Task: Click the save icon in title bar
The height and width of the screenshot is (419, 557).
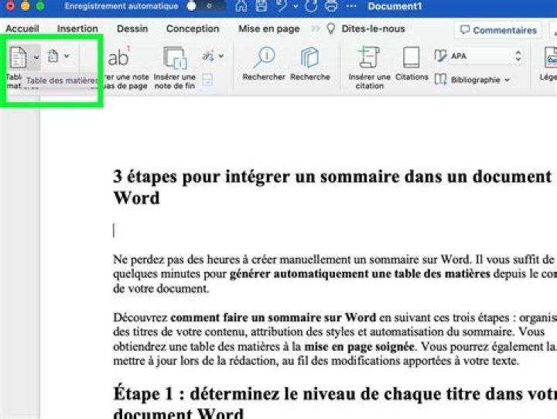Action: coord(261,6)
